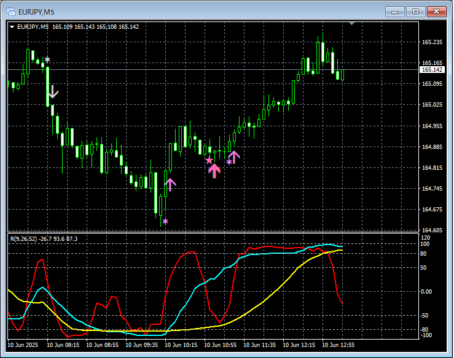Viewport: 454px width, 358px height.
Task: Click the indicator scale value -50
Action: pos(425,316)
